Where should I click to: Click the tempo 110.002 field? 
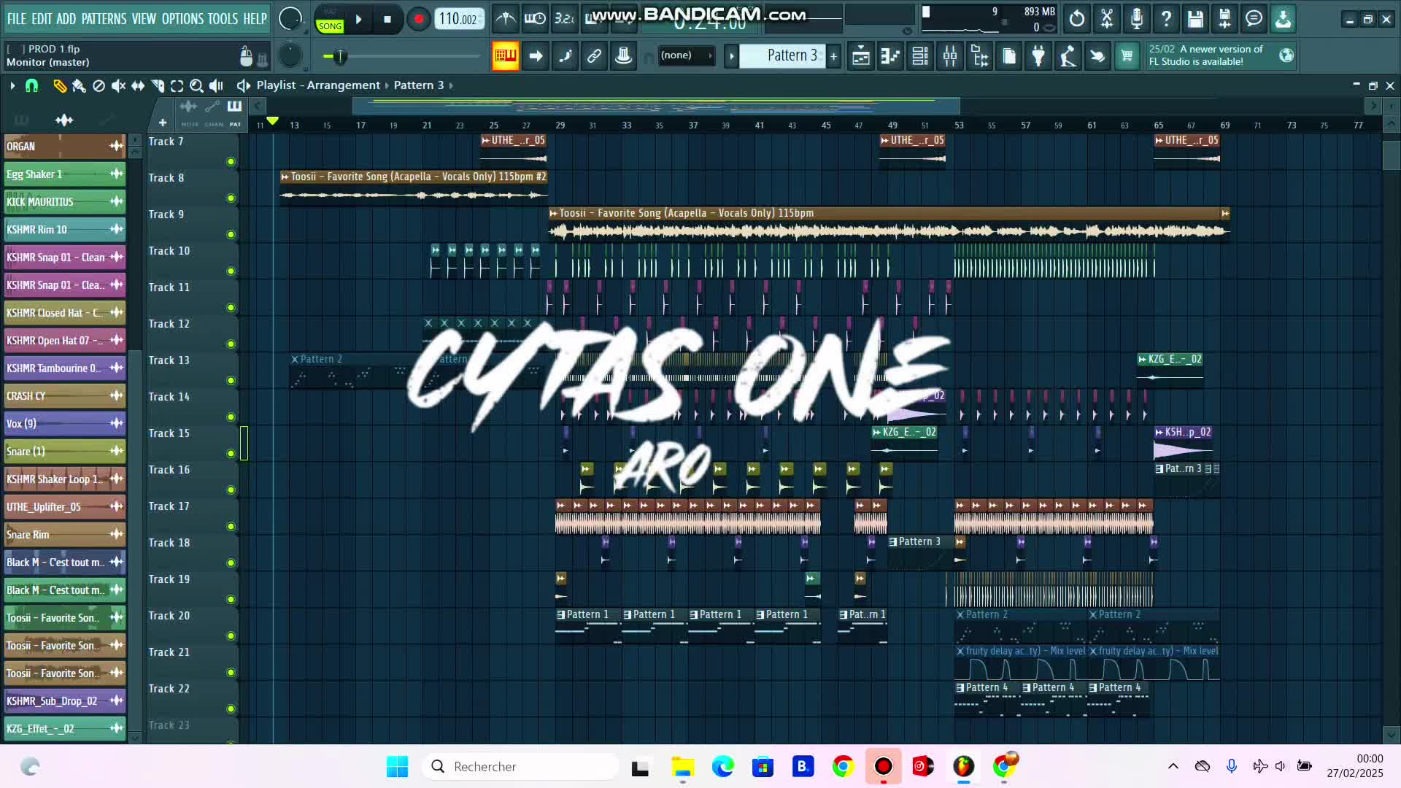pos(459,19)
